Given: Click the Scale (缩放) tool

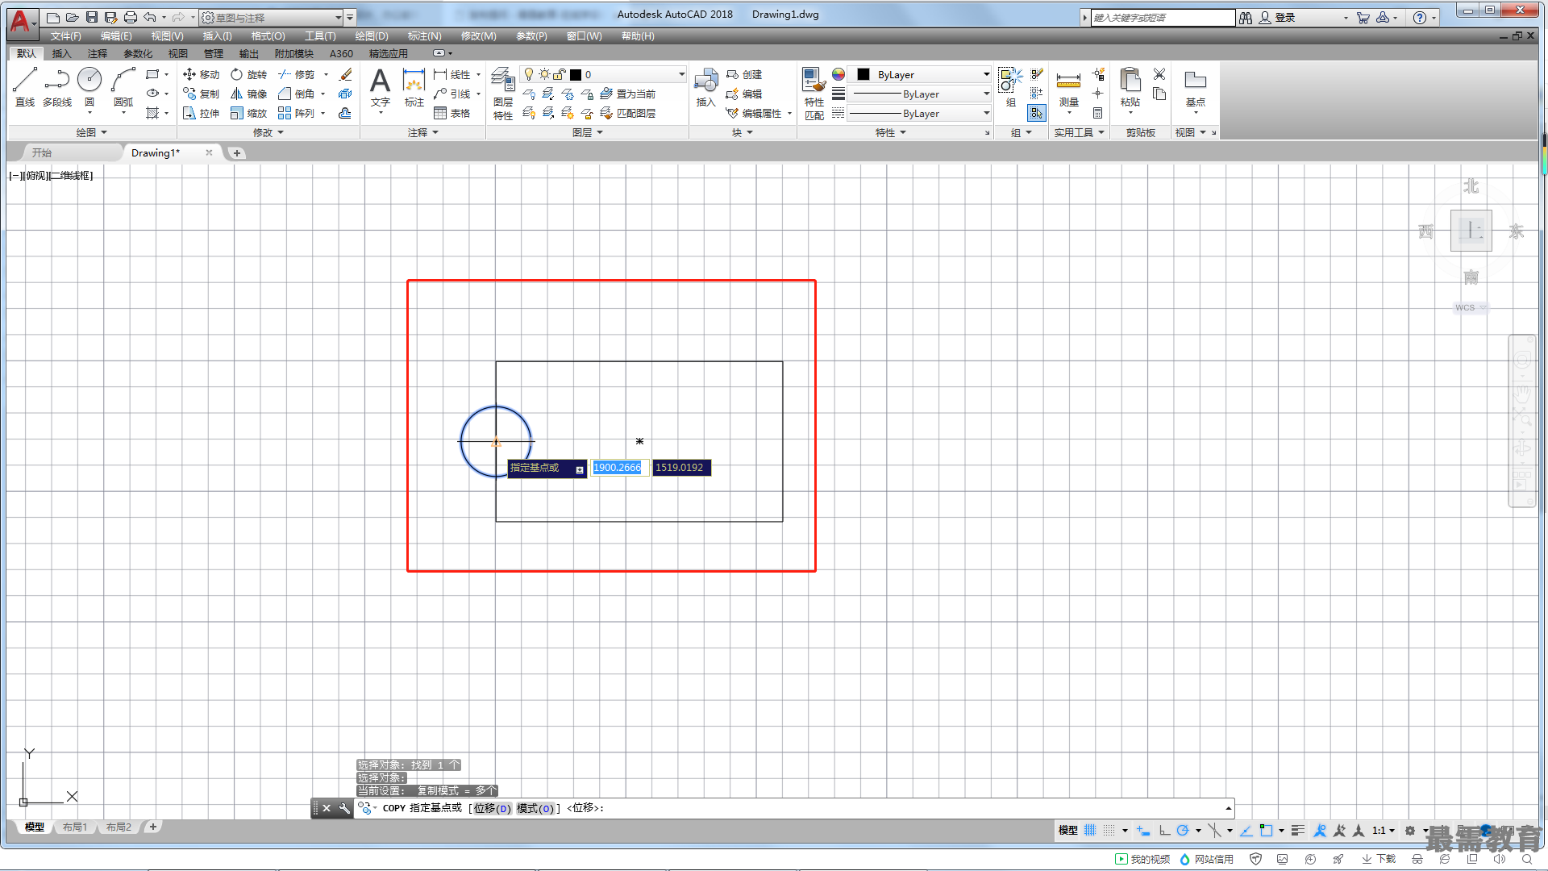Looking at the screenshot, I should pos(248,113).
